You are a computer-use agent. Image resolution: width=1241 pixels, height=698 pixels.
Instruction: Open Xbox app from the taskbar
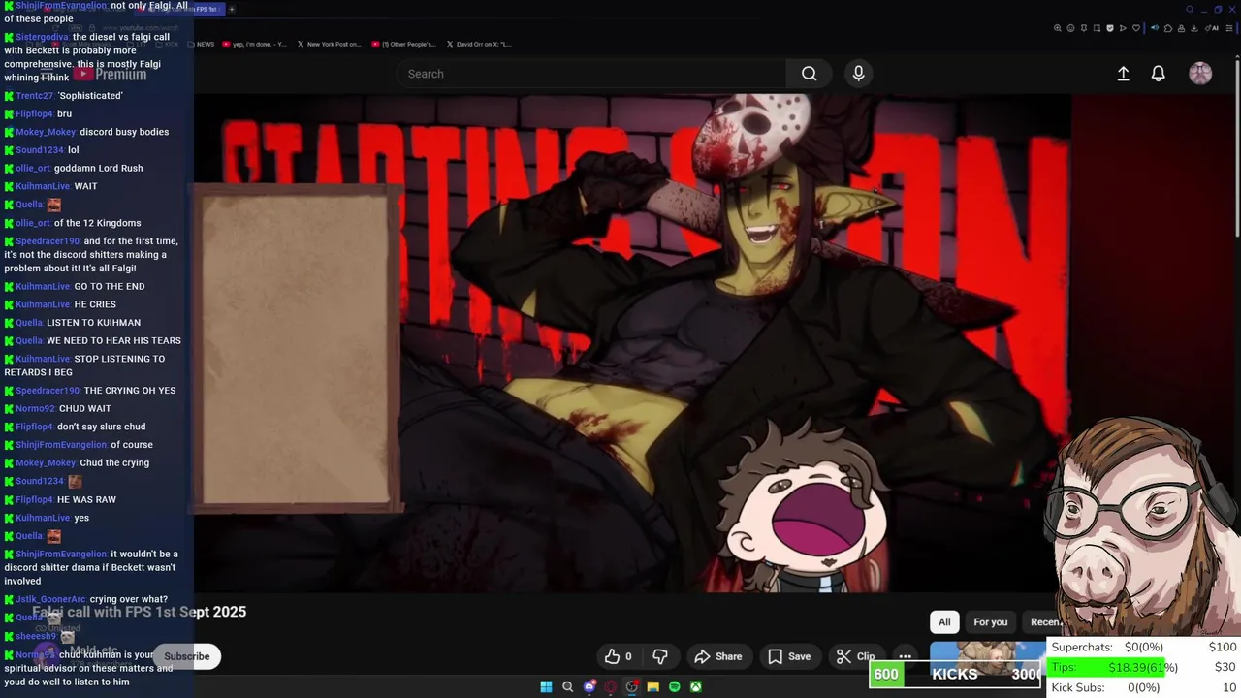pyautogui.click(x=696, y=687)
